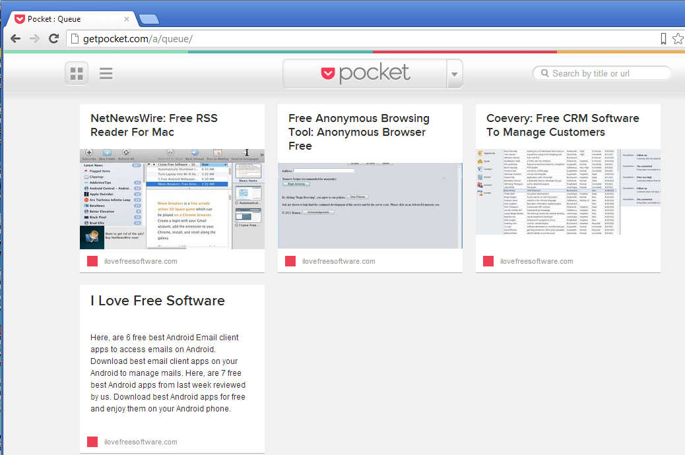Click ilovefreesoftware.com under Anonymous Browsing card

(339, 261)
